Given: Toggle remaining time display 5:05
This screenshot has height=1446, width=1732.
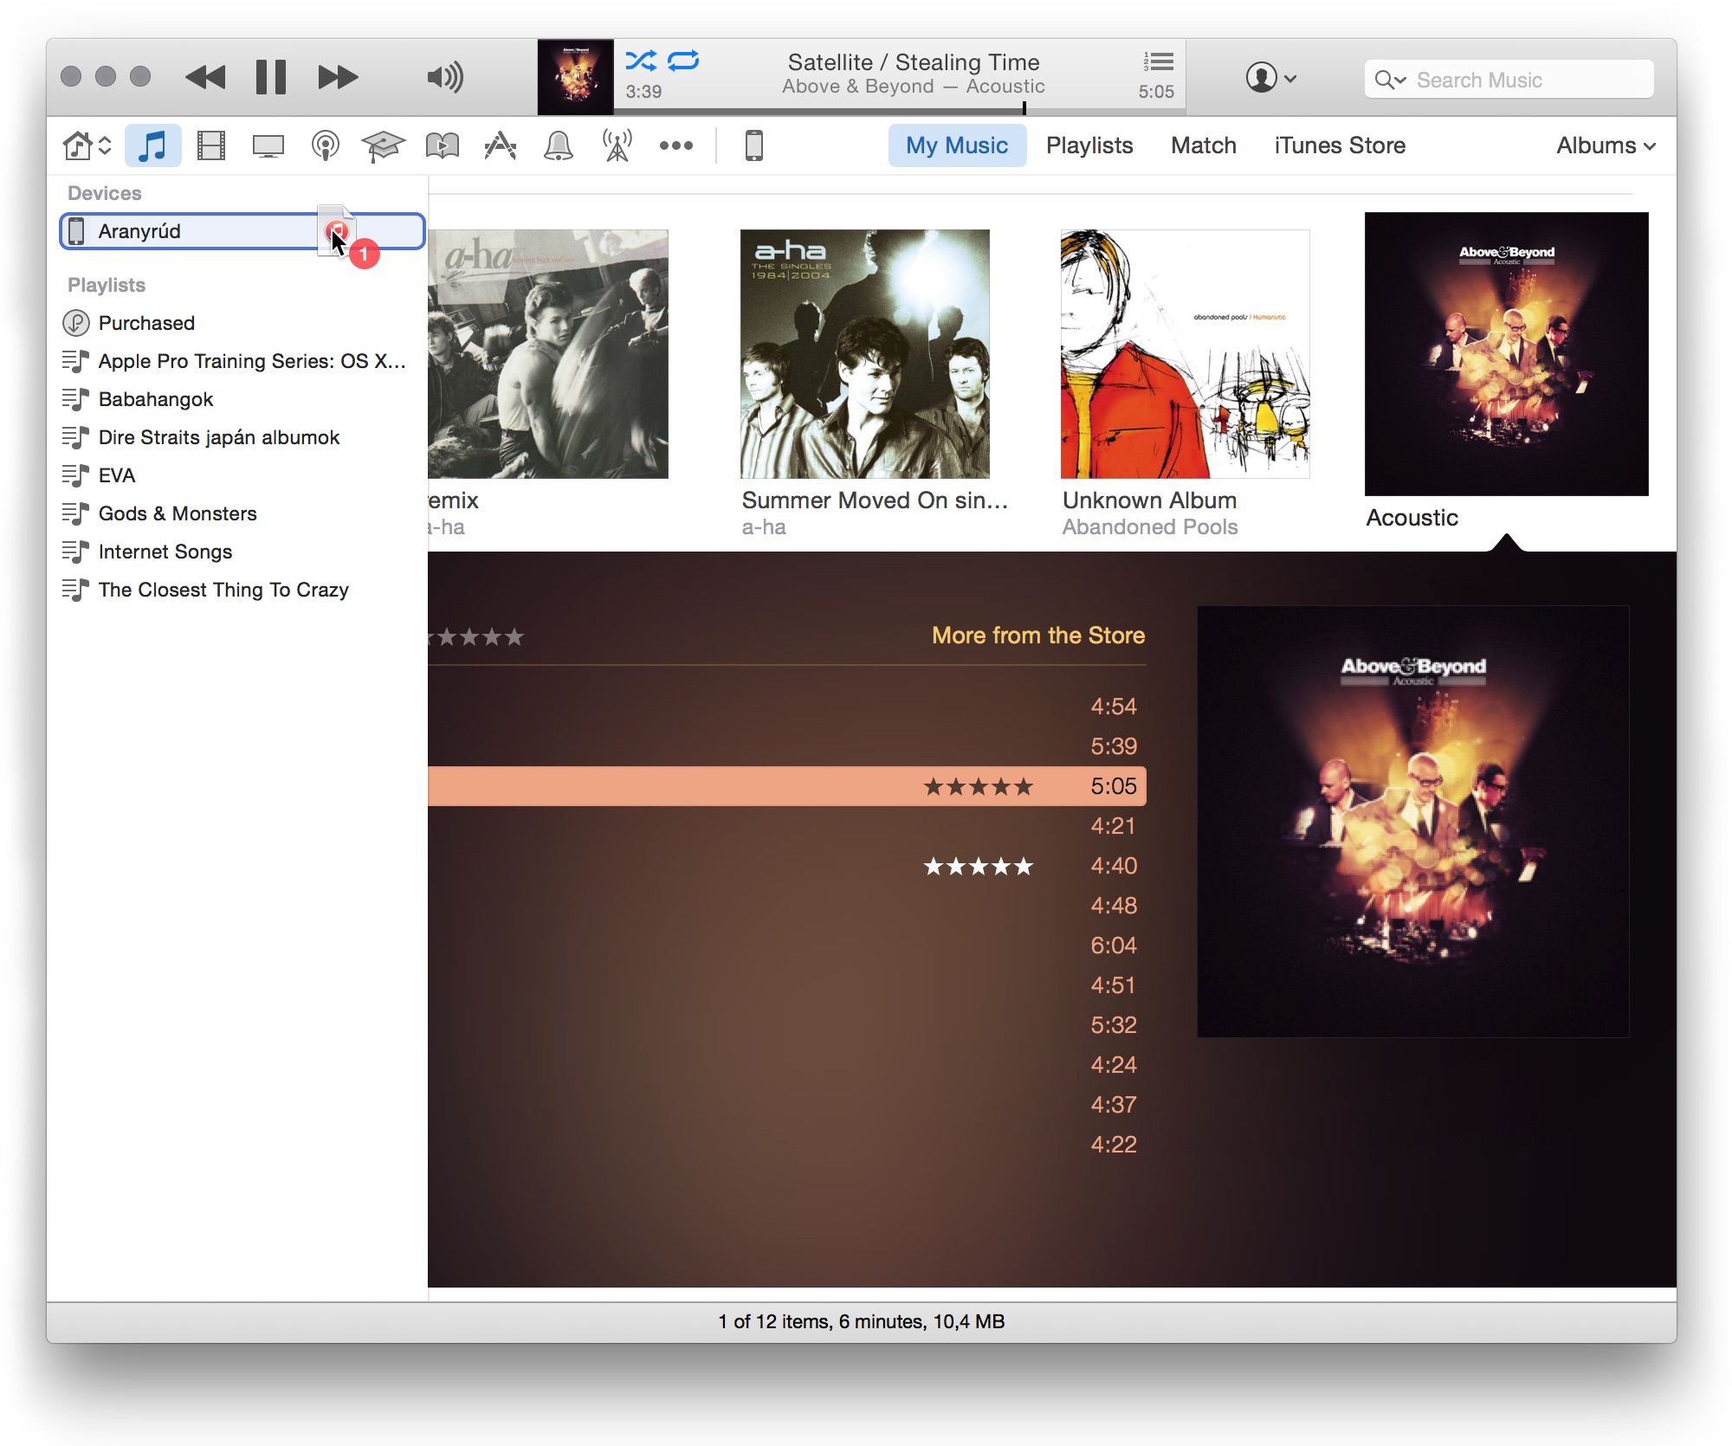Looking at the screenshot, I should point(1156,92).
